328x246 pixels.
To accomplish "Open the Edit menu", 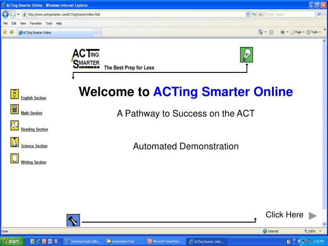I will point(14,23).
